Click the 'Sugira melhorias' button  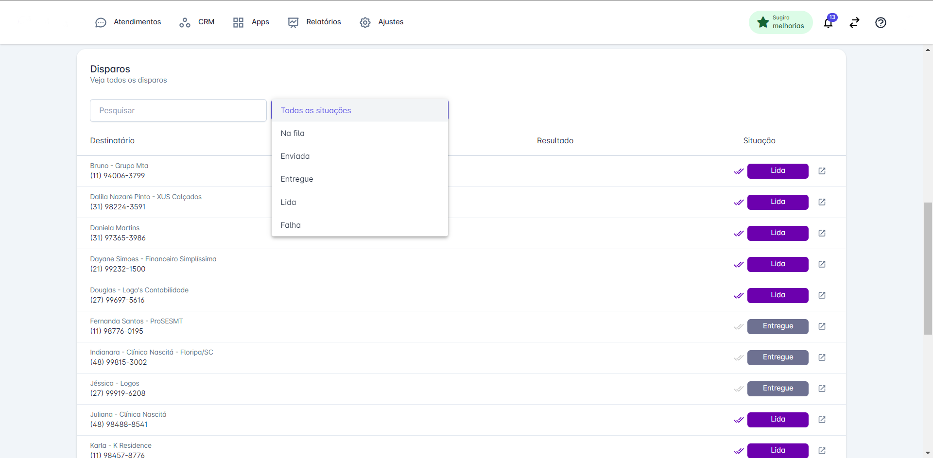(x=780, y=22)
